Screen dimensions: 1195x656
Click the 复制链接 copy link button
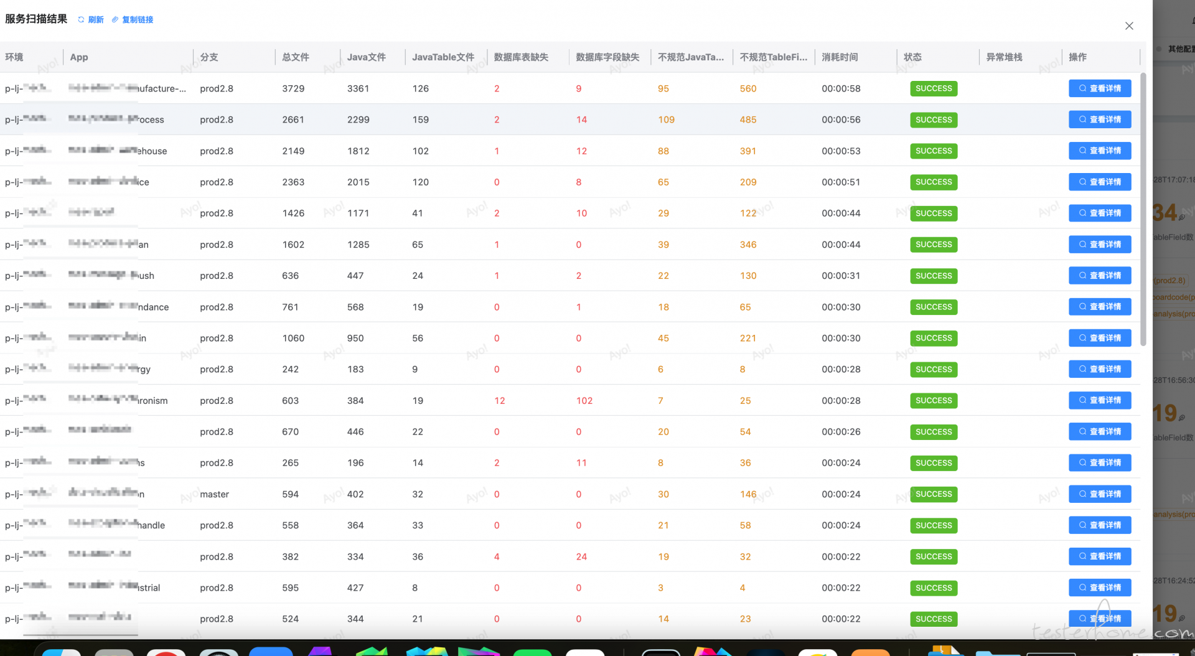pos(133,20)
